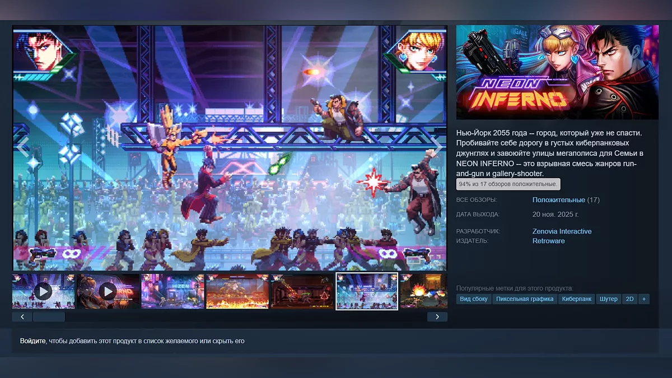The width and height of the screenshot is (672, 378).
Task: Expand more tags with the plus button
Action: click(x=644, y=299)
